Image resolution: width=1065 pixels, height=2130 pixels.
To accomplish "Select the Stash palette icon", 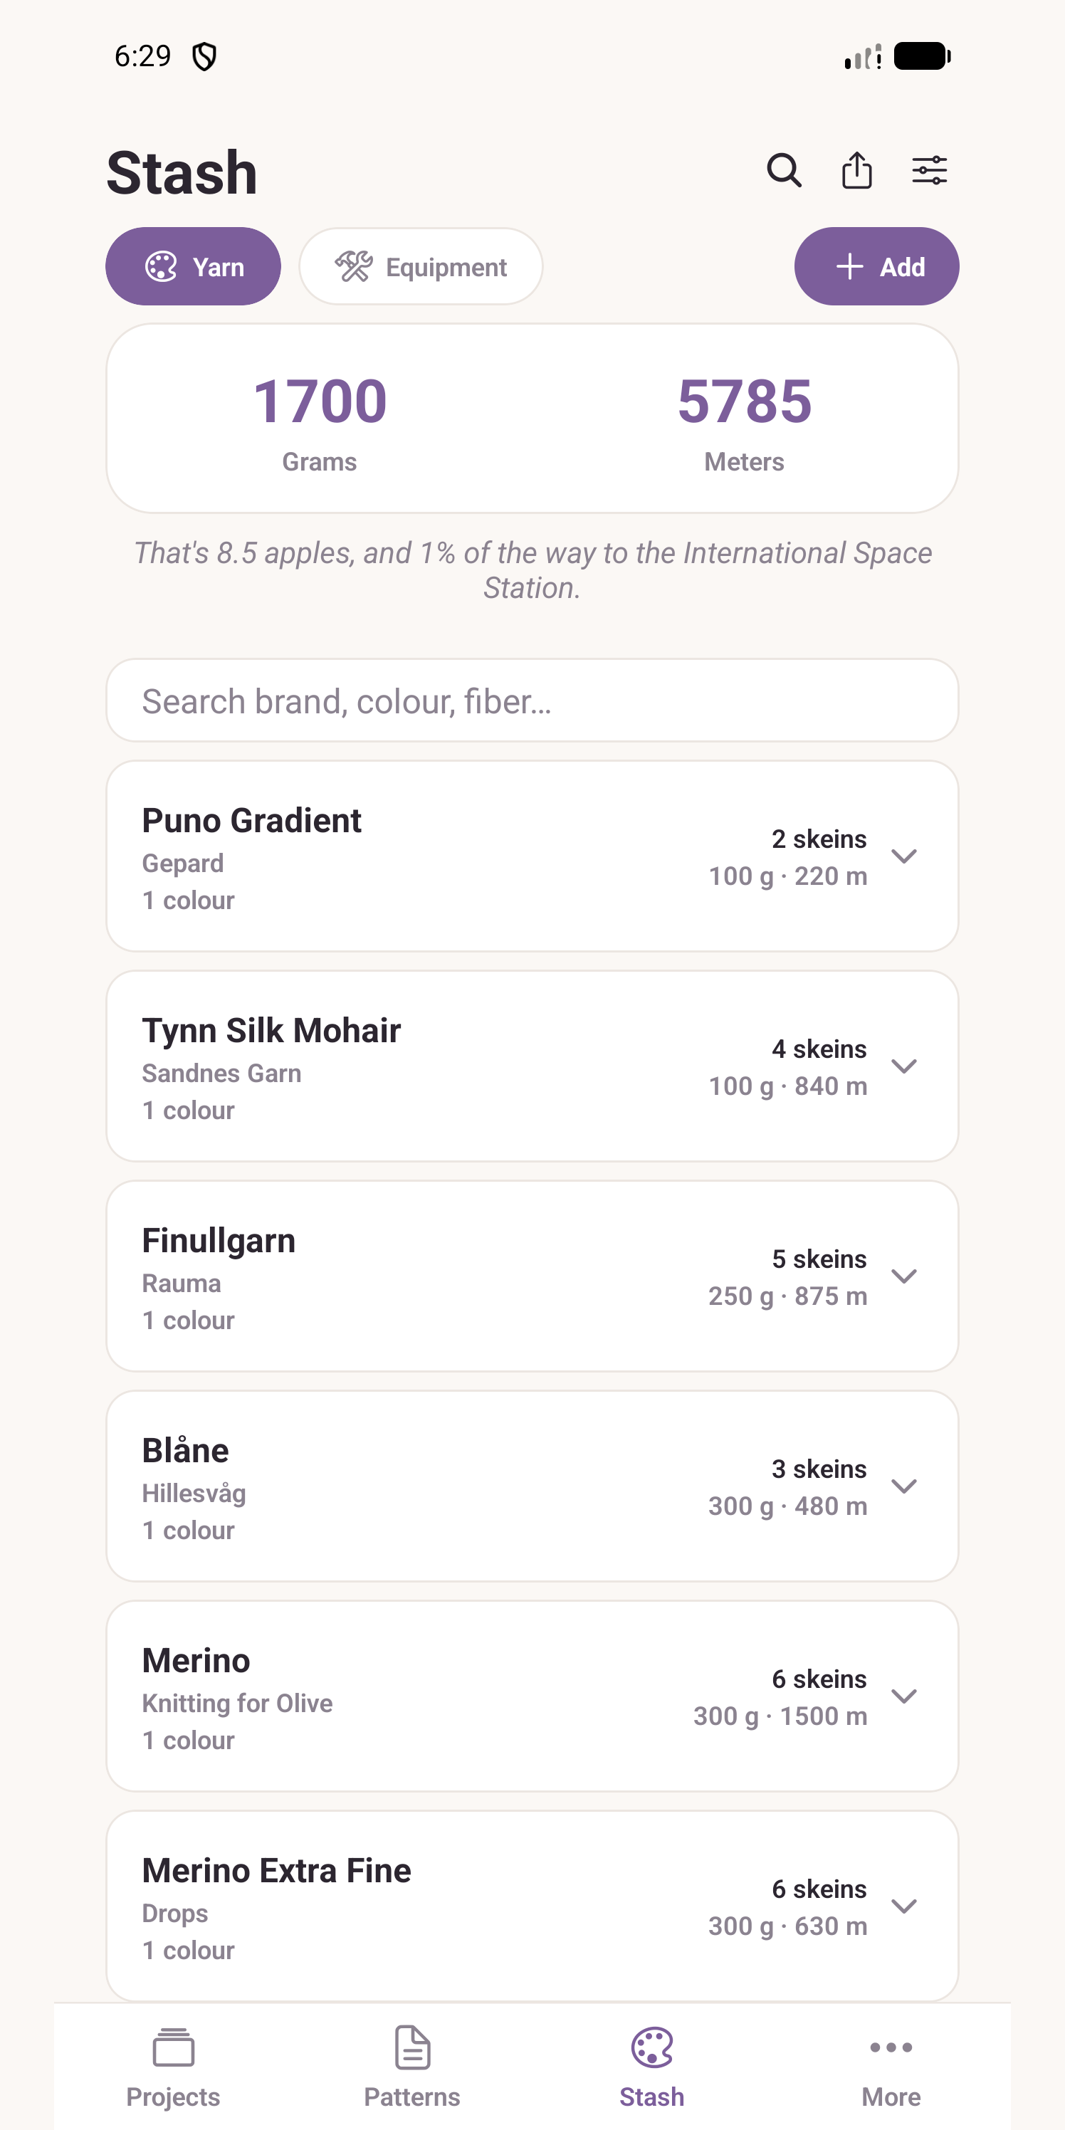I will 651,2047.
